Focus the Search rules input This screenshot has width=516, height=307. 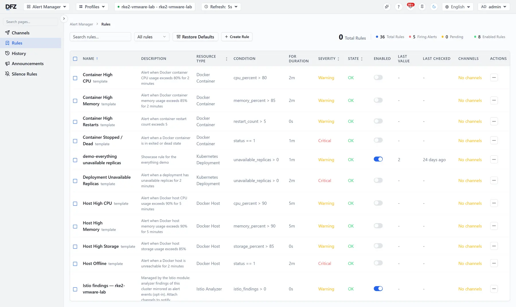point(100,37)
